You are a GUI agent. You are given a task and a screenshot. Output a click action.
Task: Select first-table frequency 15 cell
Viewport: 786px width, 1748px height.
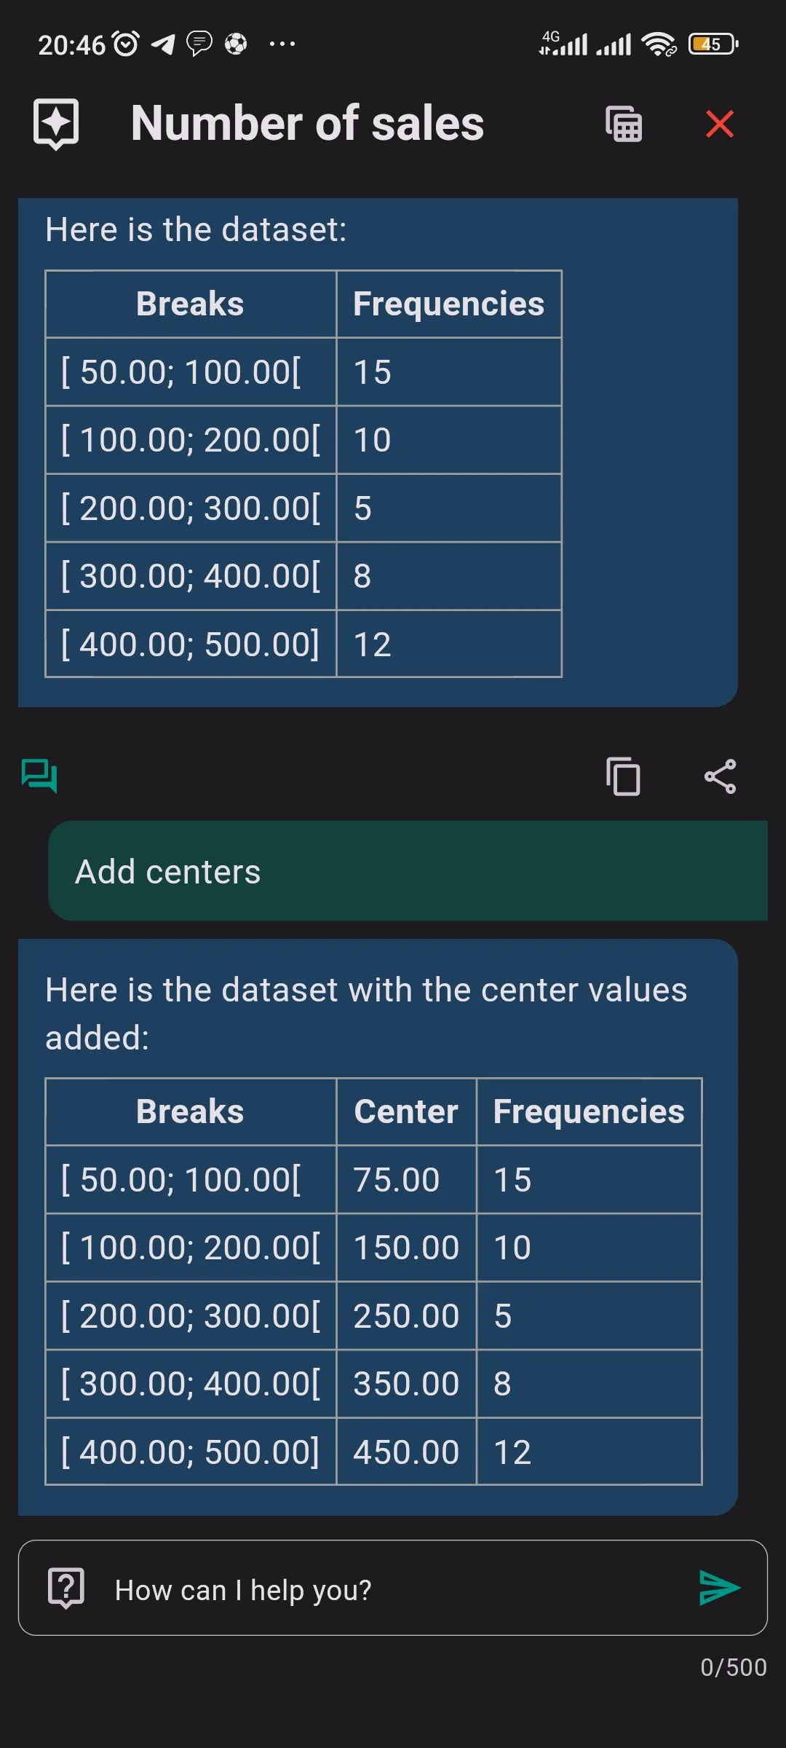448,371
